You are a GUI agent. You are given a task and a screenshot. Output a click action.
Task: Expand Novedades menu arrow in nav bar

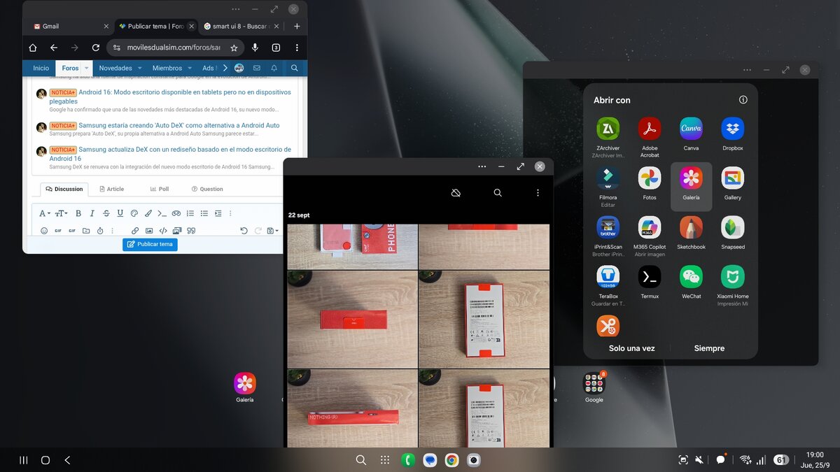[x=139, y=68]
